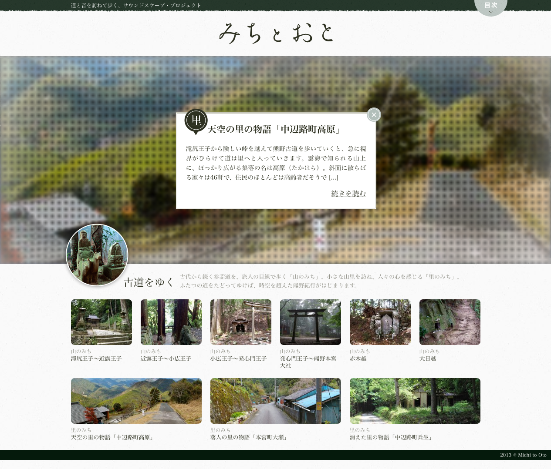Click the popup excerpt paragraph beginning 滝尻王子から
551x469 pixels.
(276, 163)
